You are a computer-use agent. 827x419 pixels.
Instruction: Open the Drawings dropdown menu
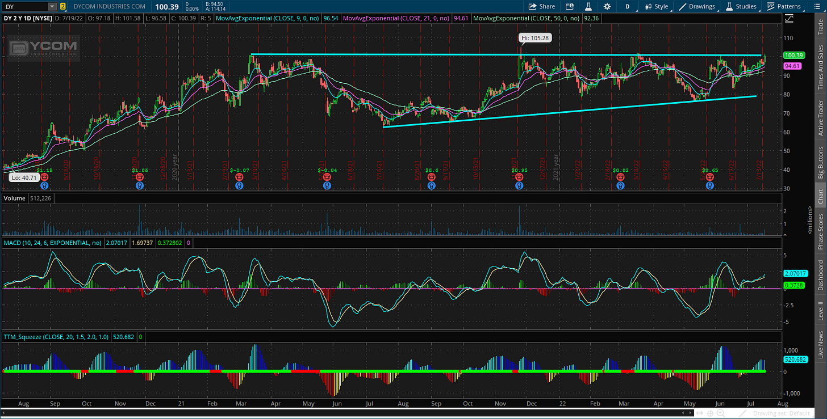click(x=698, y=7)
